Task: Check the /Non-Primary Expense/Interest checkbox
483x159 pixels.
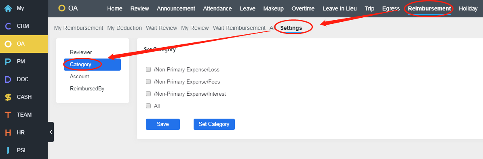Action: pos(148,94)
